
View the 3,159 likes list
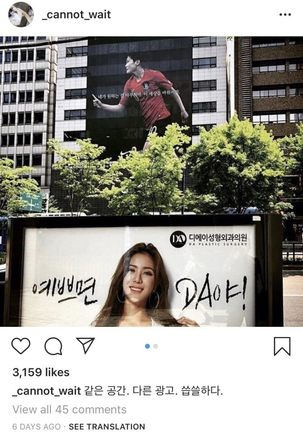click(41, 372)
